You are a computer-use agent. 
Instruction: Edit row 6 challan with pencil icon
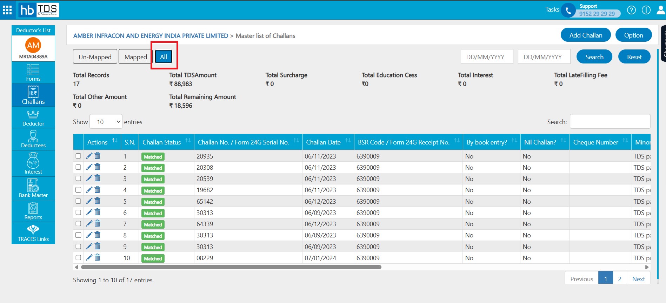pos(89,212)
